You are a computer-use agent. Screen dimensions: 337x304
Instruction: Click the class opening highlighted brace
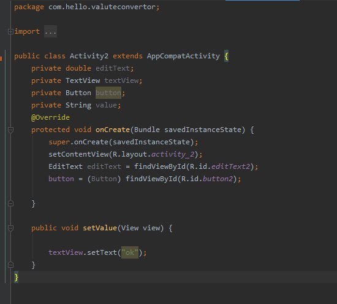226,56
